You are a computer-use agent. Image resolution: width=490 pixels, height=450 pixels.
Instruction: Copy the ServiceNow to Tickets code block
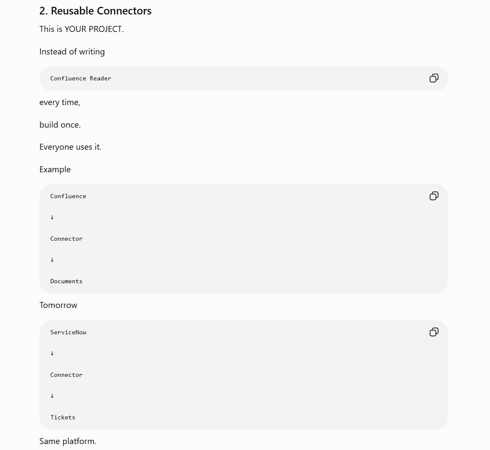(x=434, y=332)
